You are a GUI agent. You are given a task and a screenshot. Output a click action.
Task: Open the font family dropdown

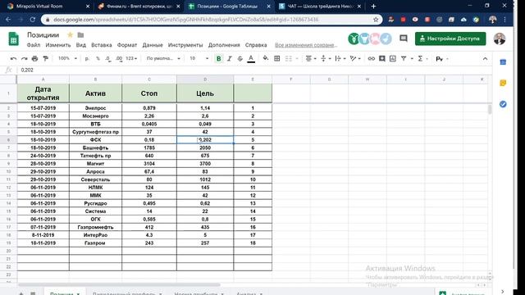(163, 58)
